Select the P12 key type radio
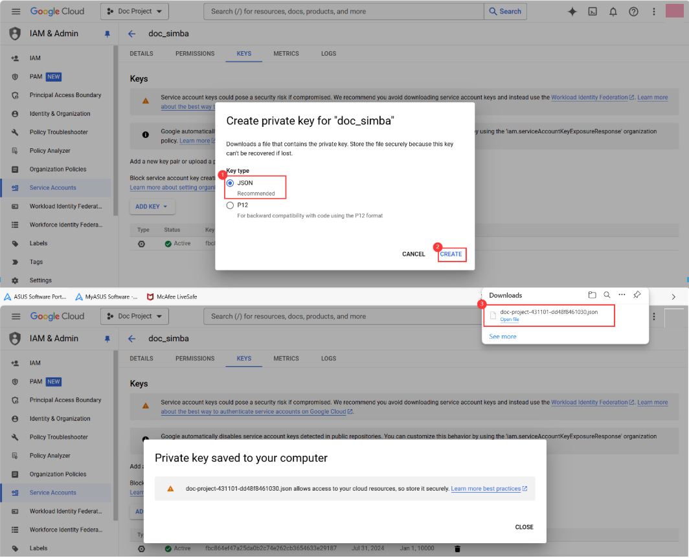The image size is (689, 558). [230, 206]
